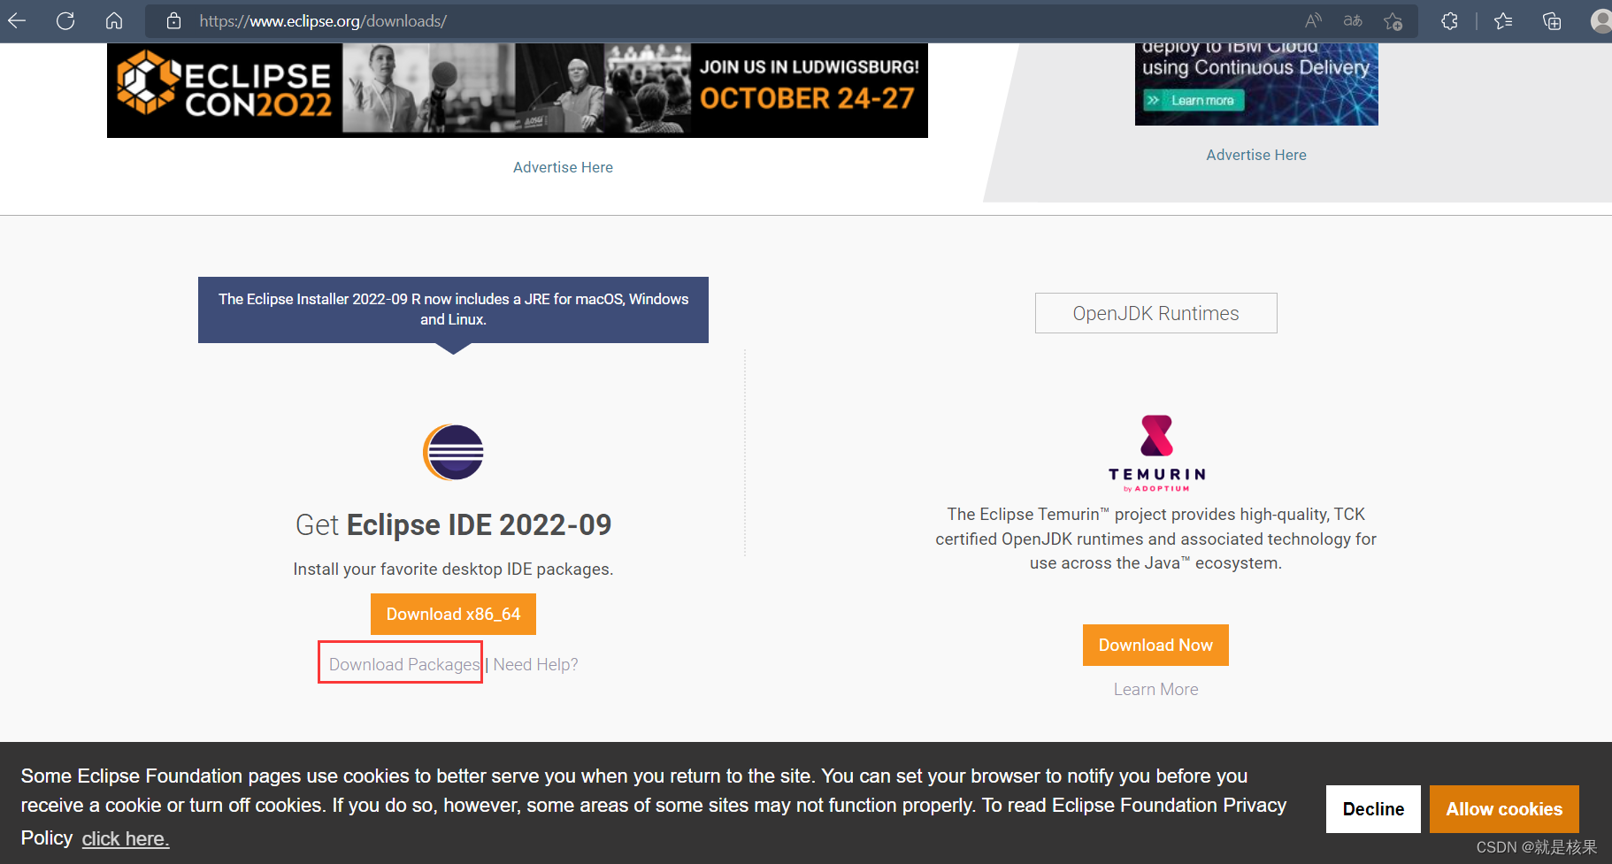
Task: Click the Download x86_64 button
Action: click(x=453, y=614)
